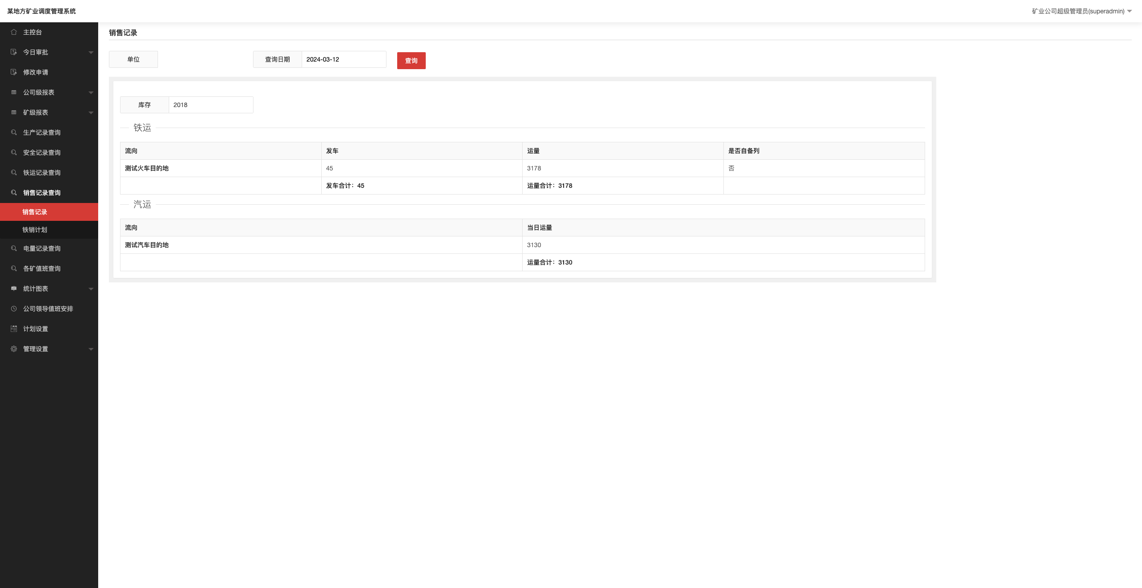Click the system title 某地方矿业调度管理系统
The height and width of the screenshot is (588, 1142).
tap(42, 11)
